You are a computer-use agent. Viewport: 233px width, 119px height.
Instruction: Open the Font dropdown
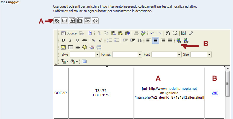pyautogui.click(x=180, y=54)
